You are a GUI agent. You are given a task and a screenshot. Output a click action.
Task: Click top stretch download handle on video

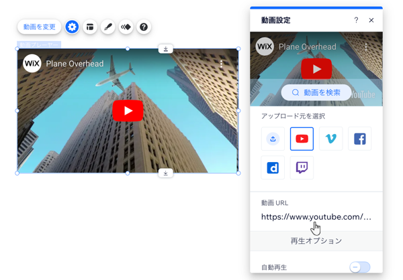165,49
